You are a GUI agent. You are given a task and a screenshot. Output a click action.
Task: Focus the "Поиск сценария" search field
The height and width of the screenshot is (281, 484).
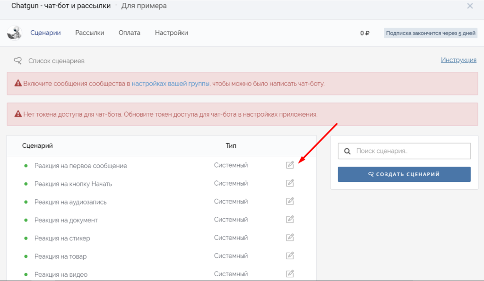pos(404,151)
